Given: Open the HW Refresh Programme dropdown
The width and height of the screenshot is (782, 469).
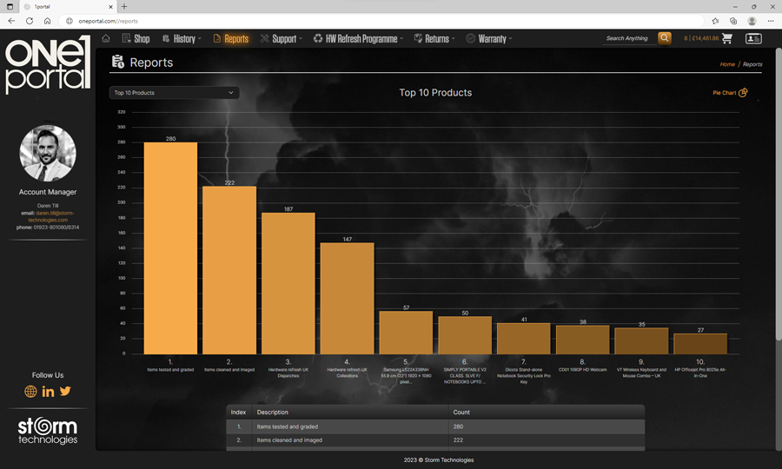Looking at the screenshot, I should (x=360, y=38).
